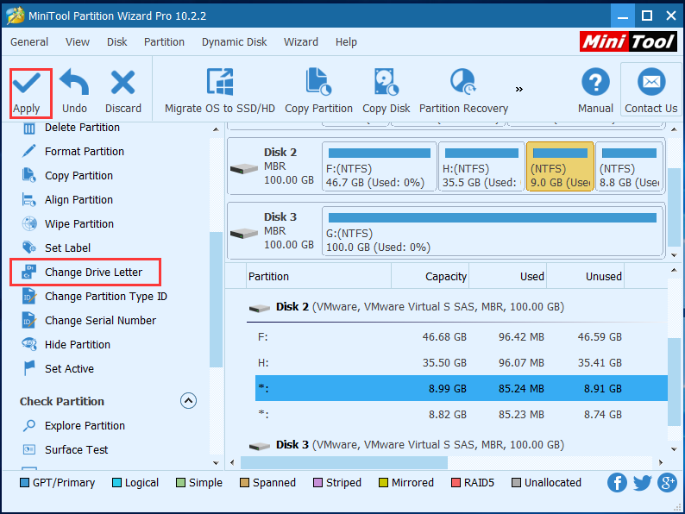Viewport: 685px width, 514px height.
Task: Select Disk 3 in the disk map
Action: click(x=273, y=231)
